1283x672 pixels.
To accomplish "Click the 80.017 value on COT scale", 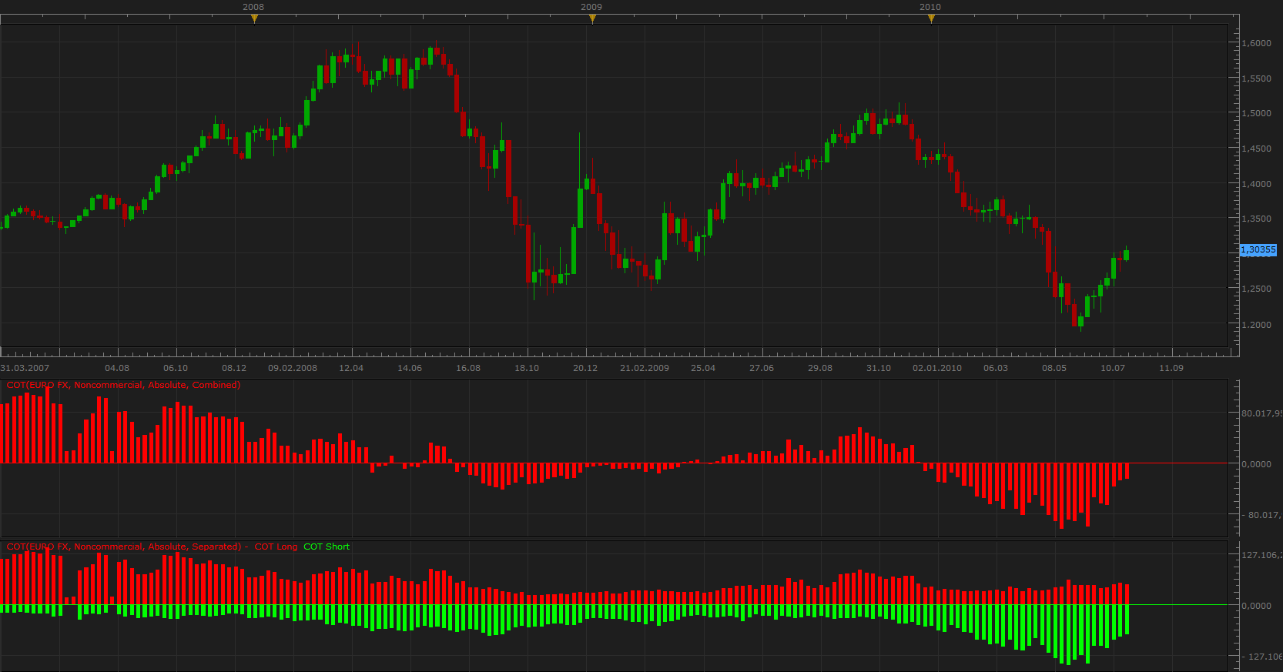I will [x=1261, y=413].
